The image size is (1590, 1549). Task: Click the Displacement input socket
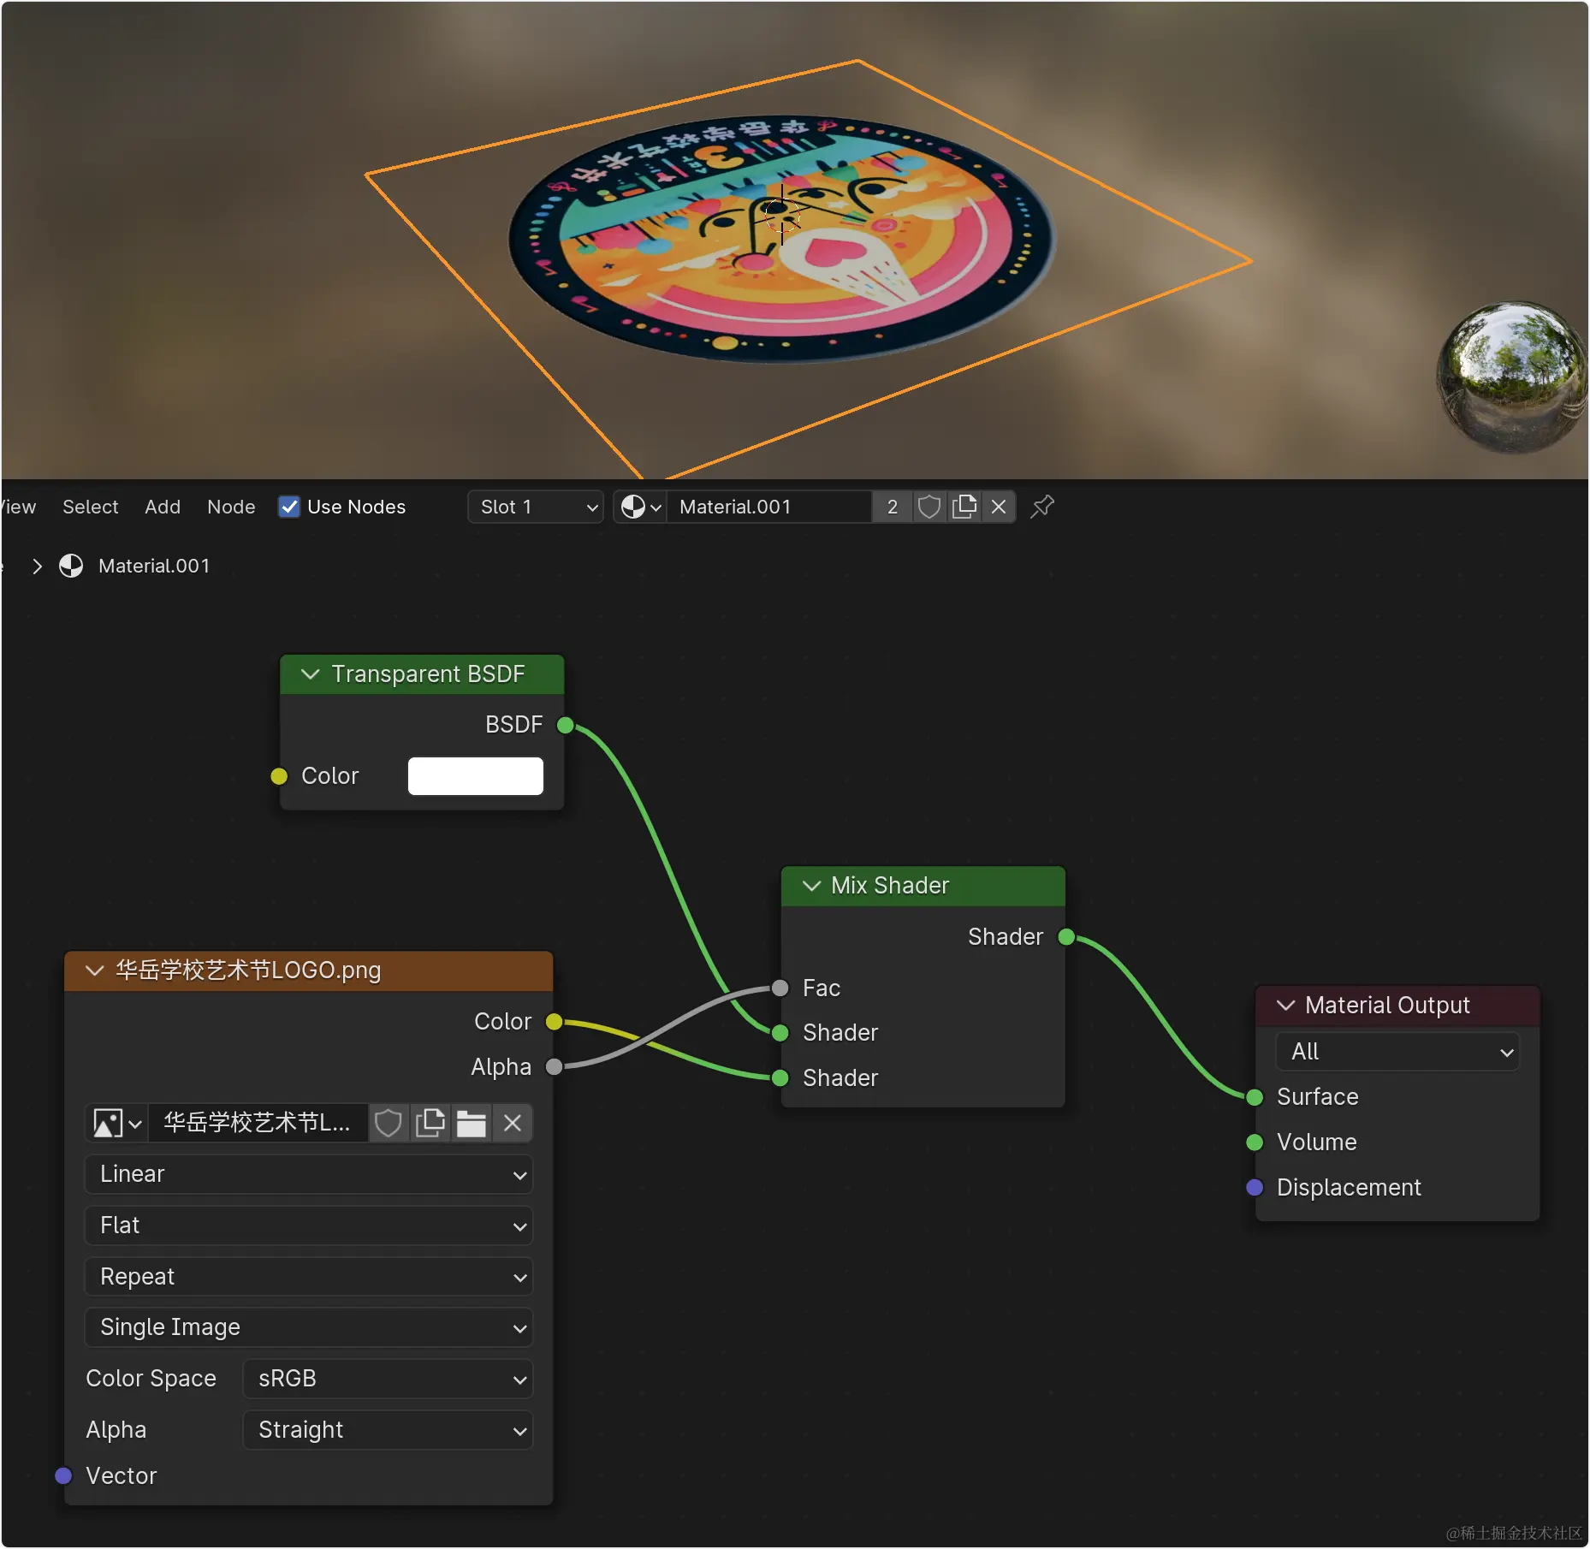1255,1188
